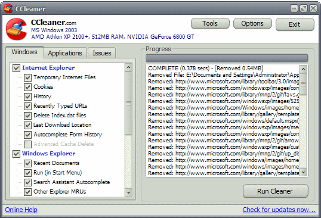Toggle Run (in Start Menu) checkbox
The image size is (321, 218).
tap(27, 173)
